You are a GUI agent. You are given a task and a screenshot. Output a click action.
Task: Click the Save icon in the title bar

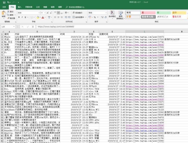pos(4,2)
